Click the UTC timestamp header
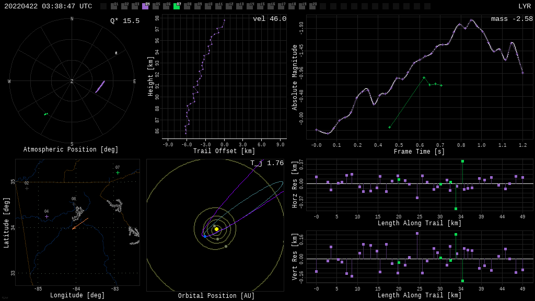 click(48, 6)
